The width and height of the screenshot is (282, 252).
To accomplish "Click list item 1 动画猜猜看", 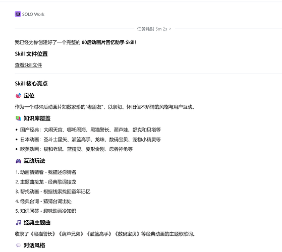I will coord(46,172).
